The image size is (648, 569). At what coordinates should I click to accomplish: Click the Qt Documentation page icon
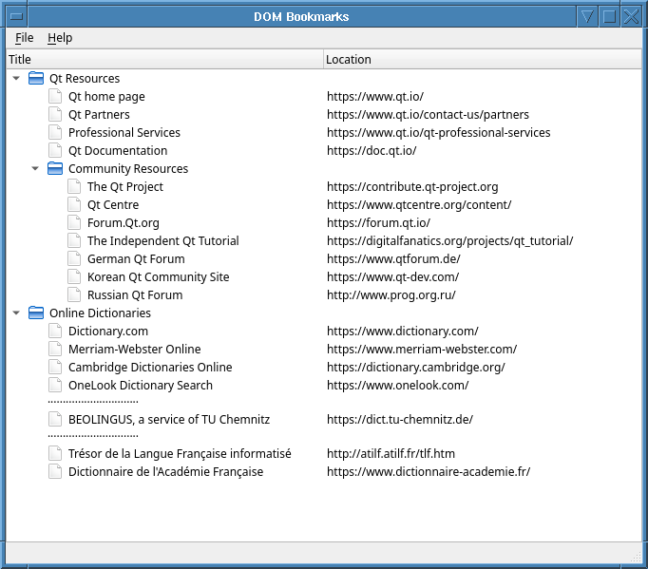(55, 151)
